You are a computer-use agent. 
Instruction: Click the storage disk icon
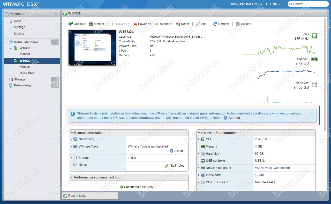click(x=314, y=84)
